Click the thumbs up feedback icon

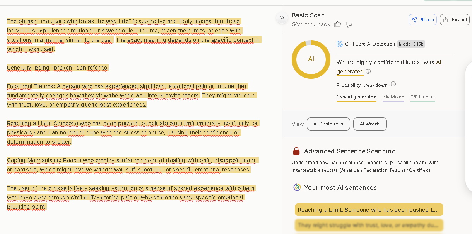pyautogui.click(x=337, y=24)
